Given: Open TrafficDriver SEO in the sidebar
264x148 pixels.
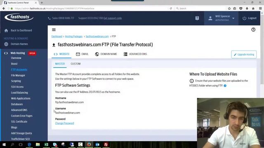Looking at the screenshot, I should pyautogui.click(x=20, y=139).
